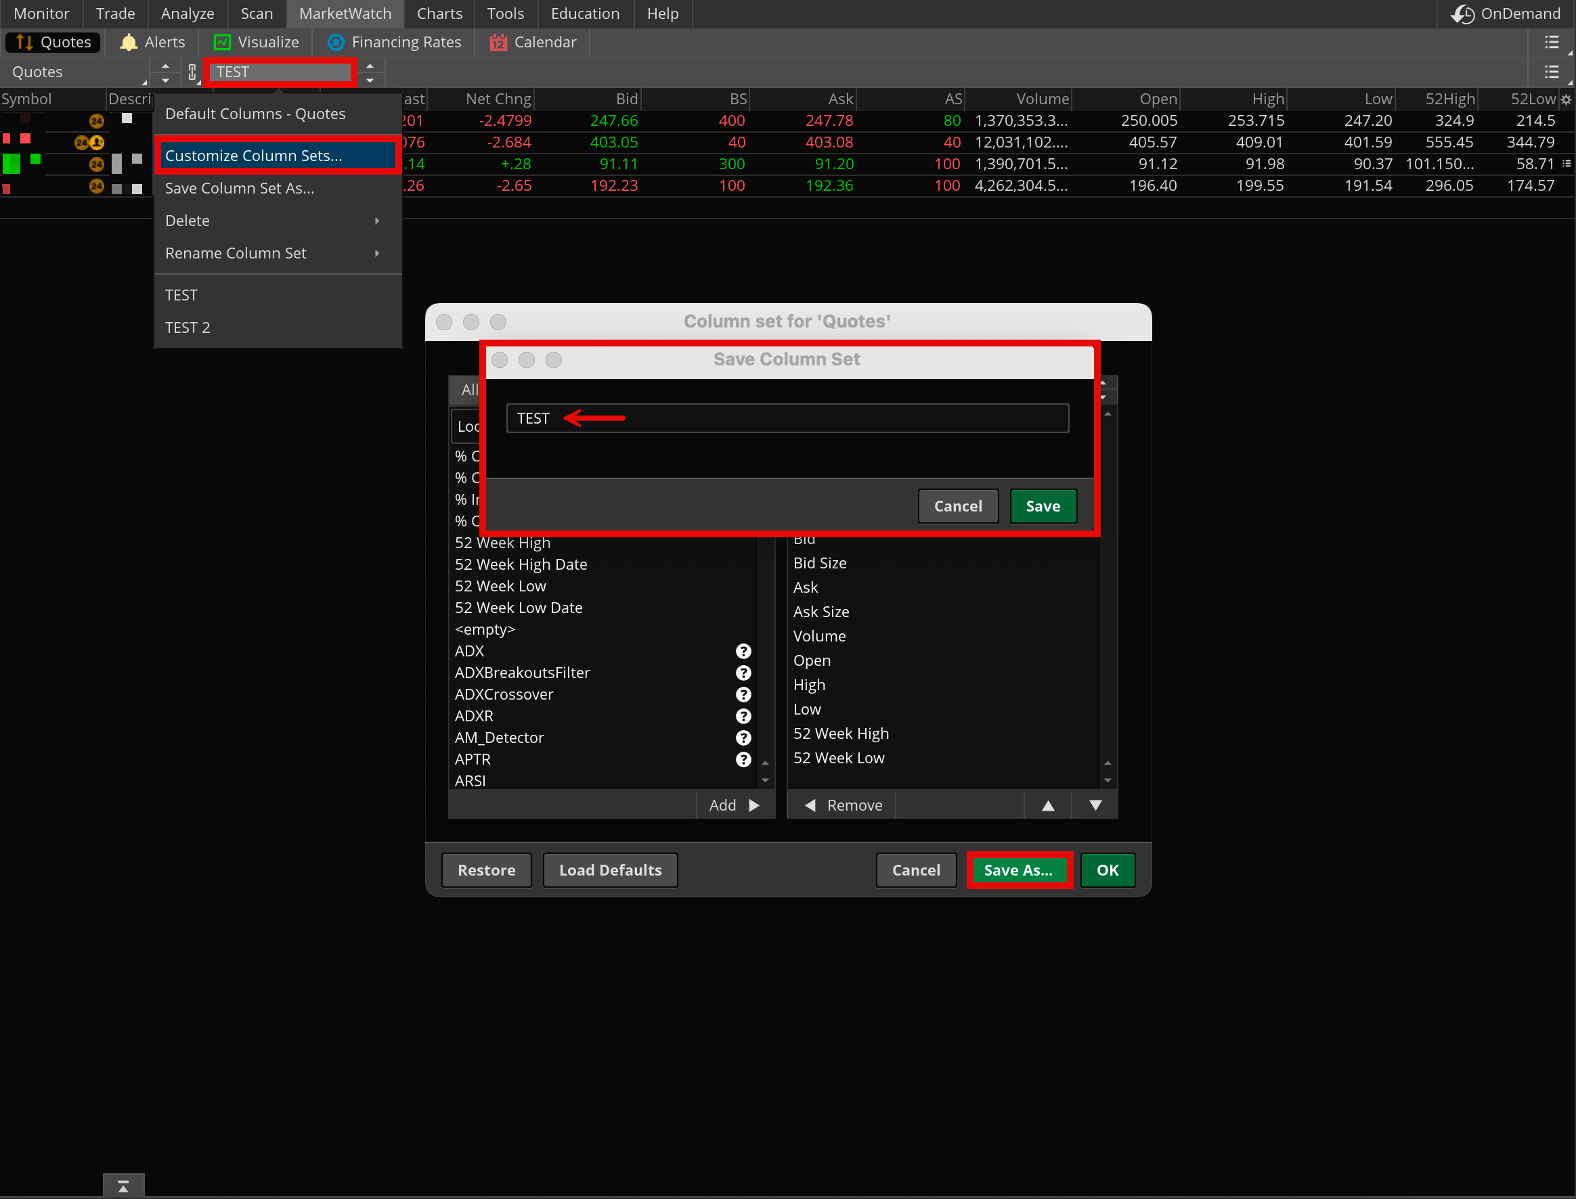The image size is (1576, 1199).
Task: Move selected column up with the up arrow
Action: [x=1047, y=806]
